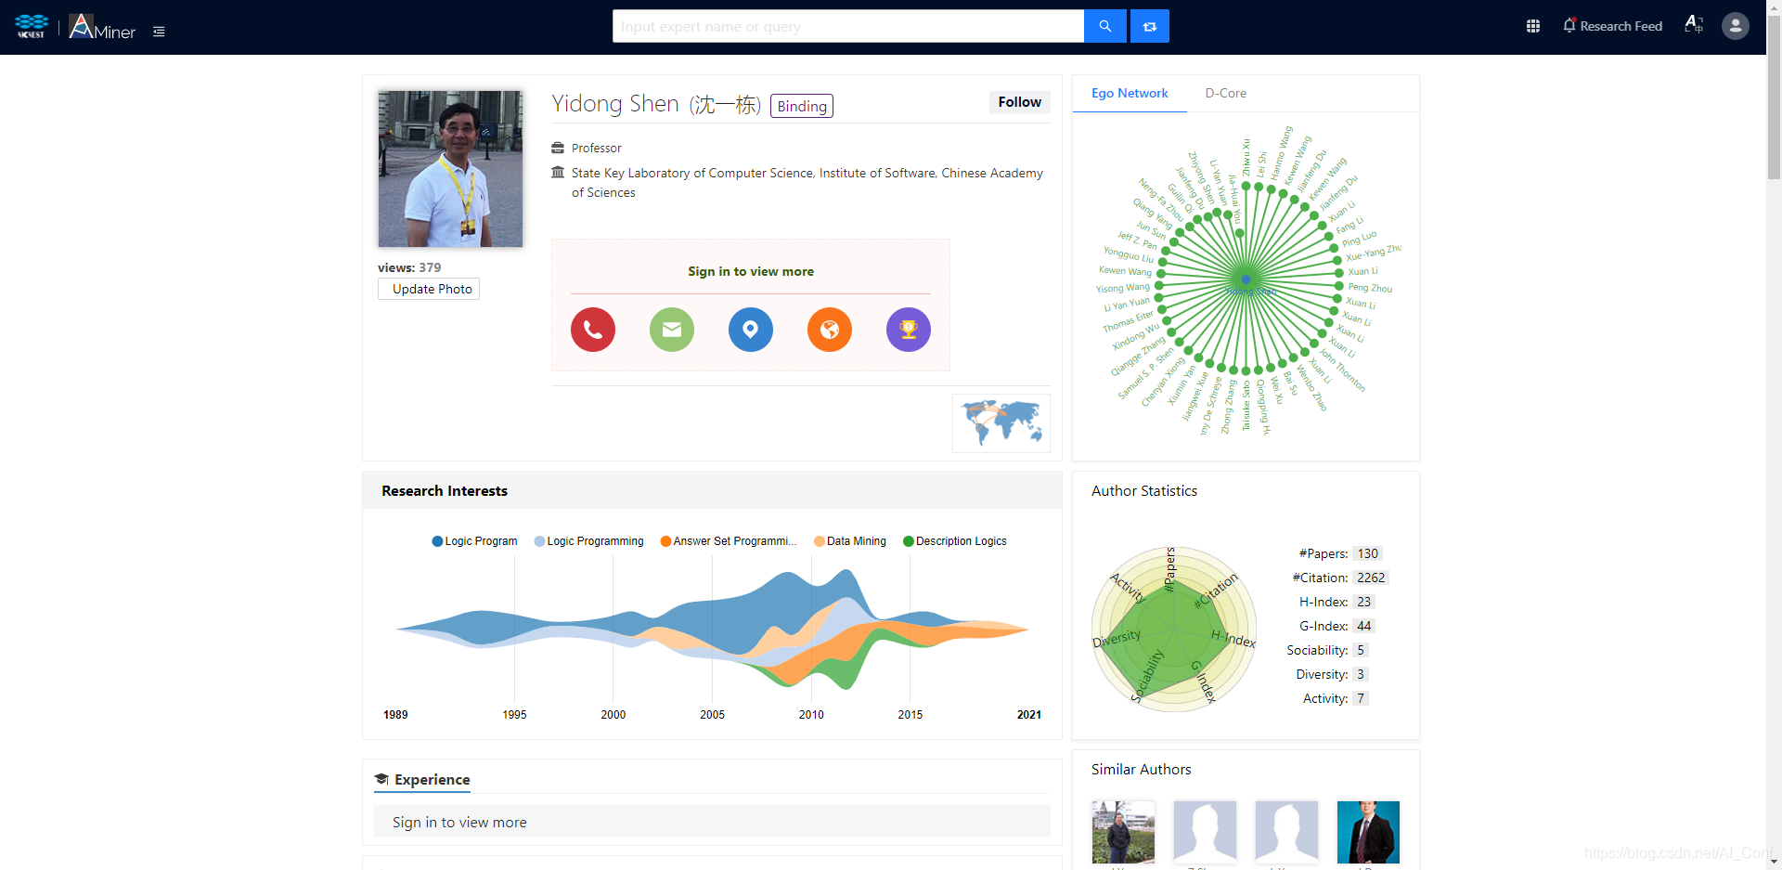Click the Yidong Shen profile photo

click(450, 169)
